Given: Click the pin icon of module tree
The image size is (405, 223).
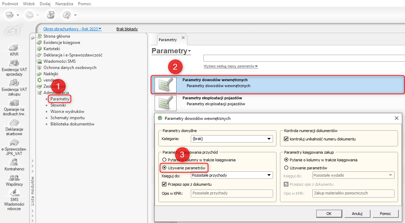Looking at the screenshot, I should click(x=32, y=38).
